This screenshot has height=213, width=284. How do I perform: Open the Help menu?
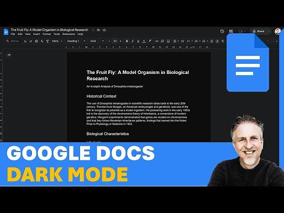(80, 34)
